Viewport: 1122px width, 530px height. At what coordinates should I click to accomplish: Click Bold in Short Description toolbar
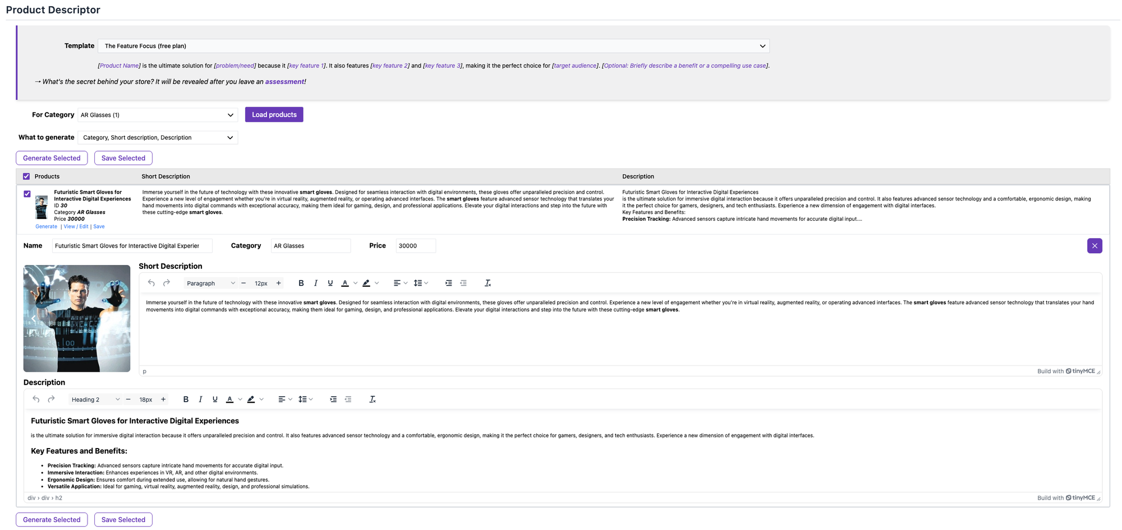coord(301,284)
